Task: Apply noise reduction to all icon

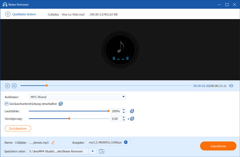Action: tap(61, 104)
